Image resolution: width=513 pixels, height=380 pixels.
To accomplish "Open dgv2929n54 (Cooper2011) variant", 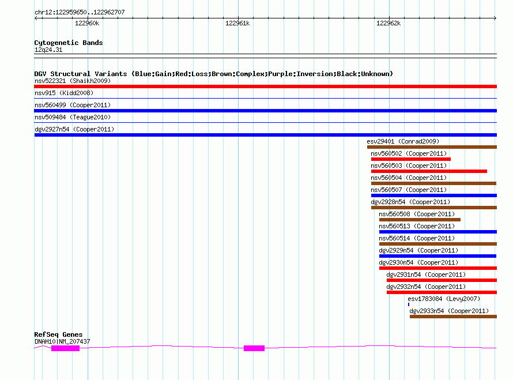I will [419, 250].
